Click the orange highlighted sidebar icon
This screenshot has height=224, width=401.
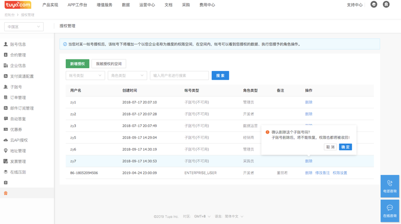[6, 193]
